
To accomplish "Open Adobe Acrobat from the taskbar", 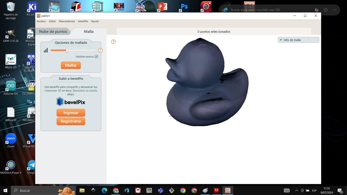I will [x=216, y=190].
